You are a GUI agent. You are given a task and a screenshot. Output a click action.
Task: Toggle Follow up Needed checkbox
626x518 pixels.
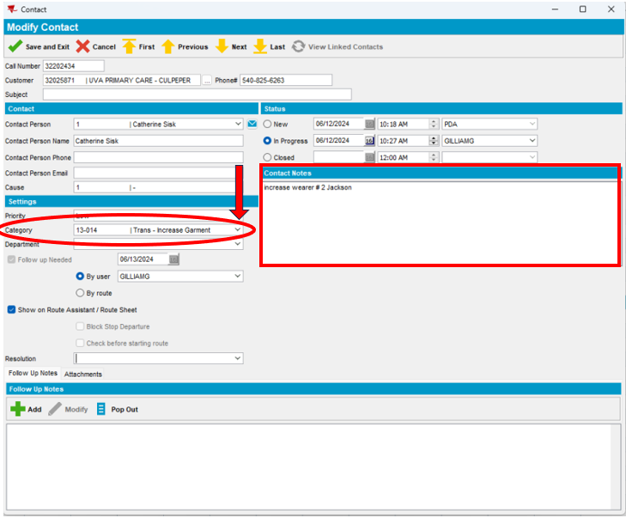tap(11, 259)
